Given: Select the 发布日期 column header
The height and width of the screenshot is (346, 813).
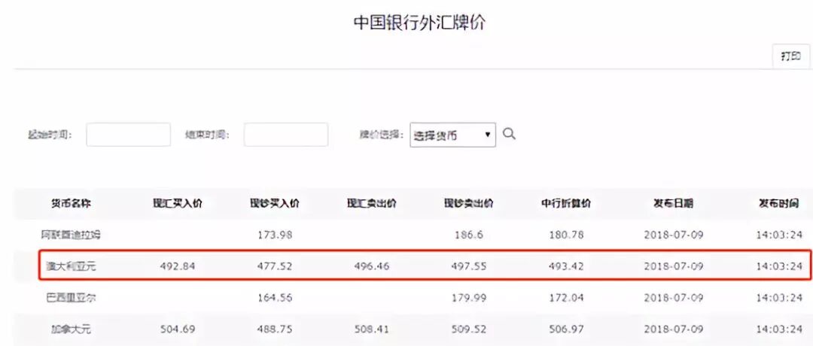Looking at the screenshot, I should (674, 204).
